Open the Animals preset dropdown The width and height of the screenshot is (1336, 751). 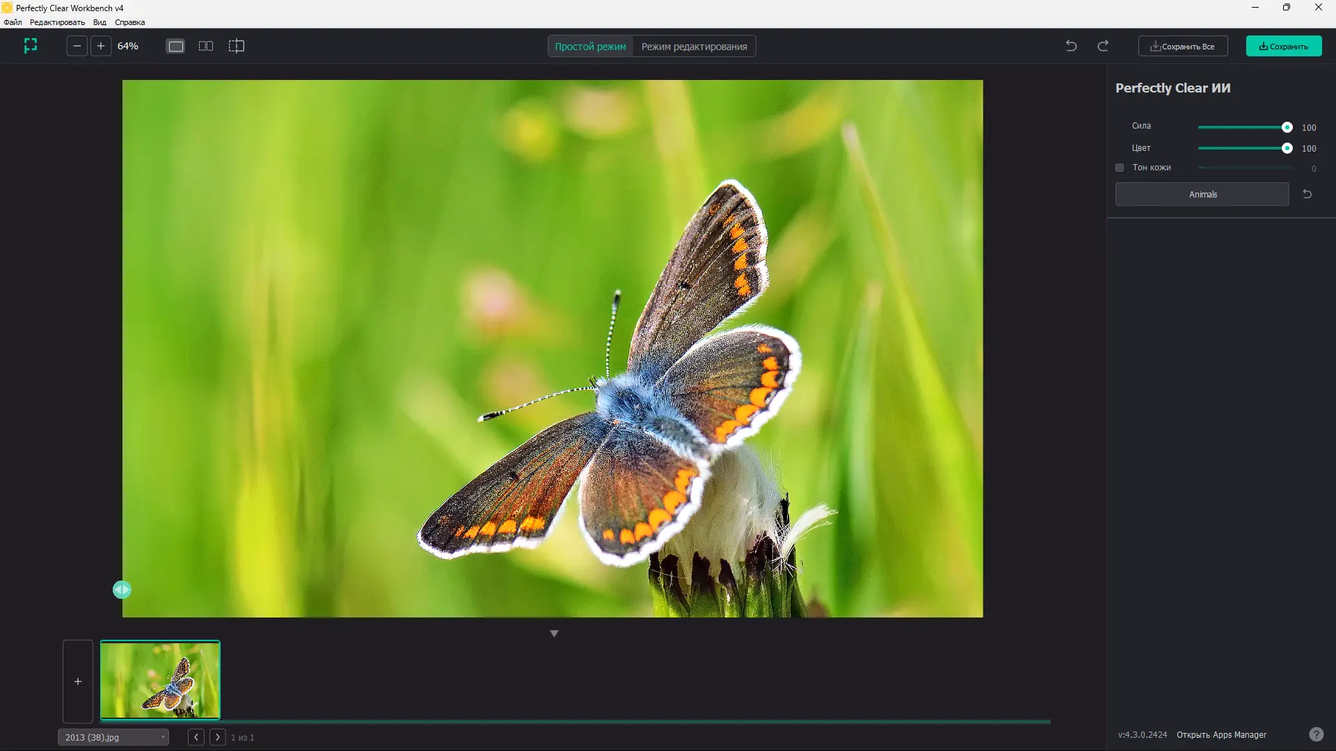click(x=1202, y=194)
